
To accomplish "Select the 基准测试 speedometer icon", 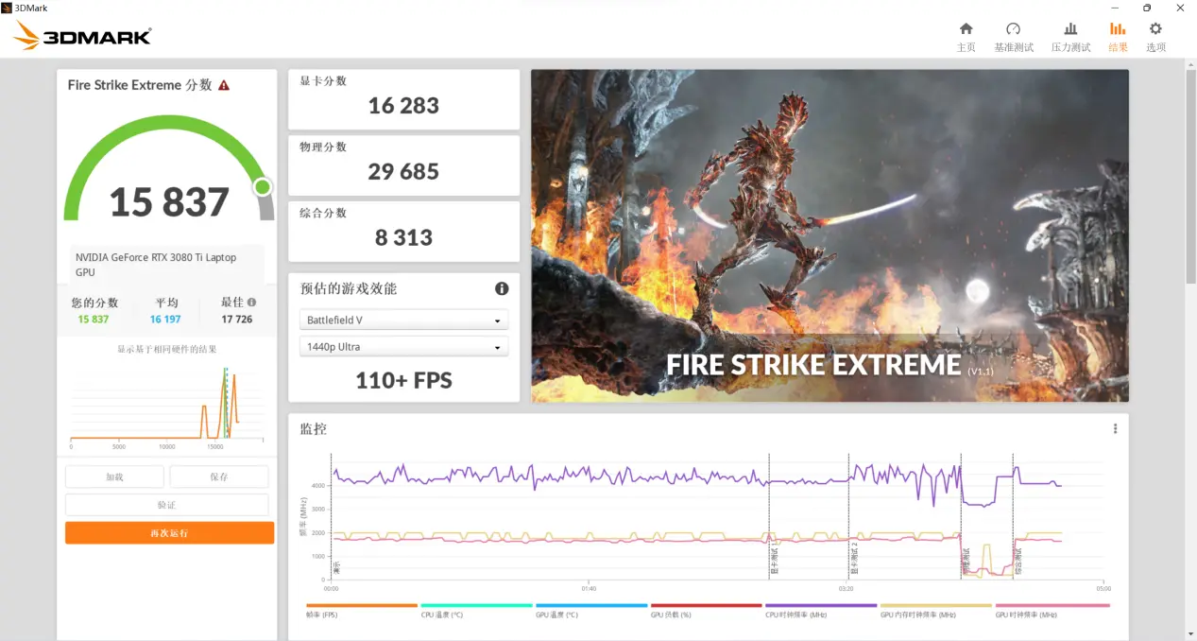I will coord(1014,29).
